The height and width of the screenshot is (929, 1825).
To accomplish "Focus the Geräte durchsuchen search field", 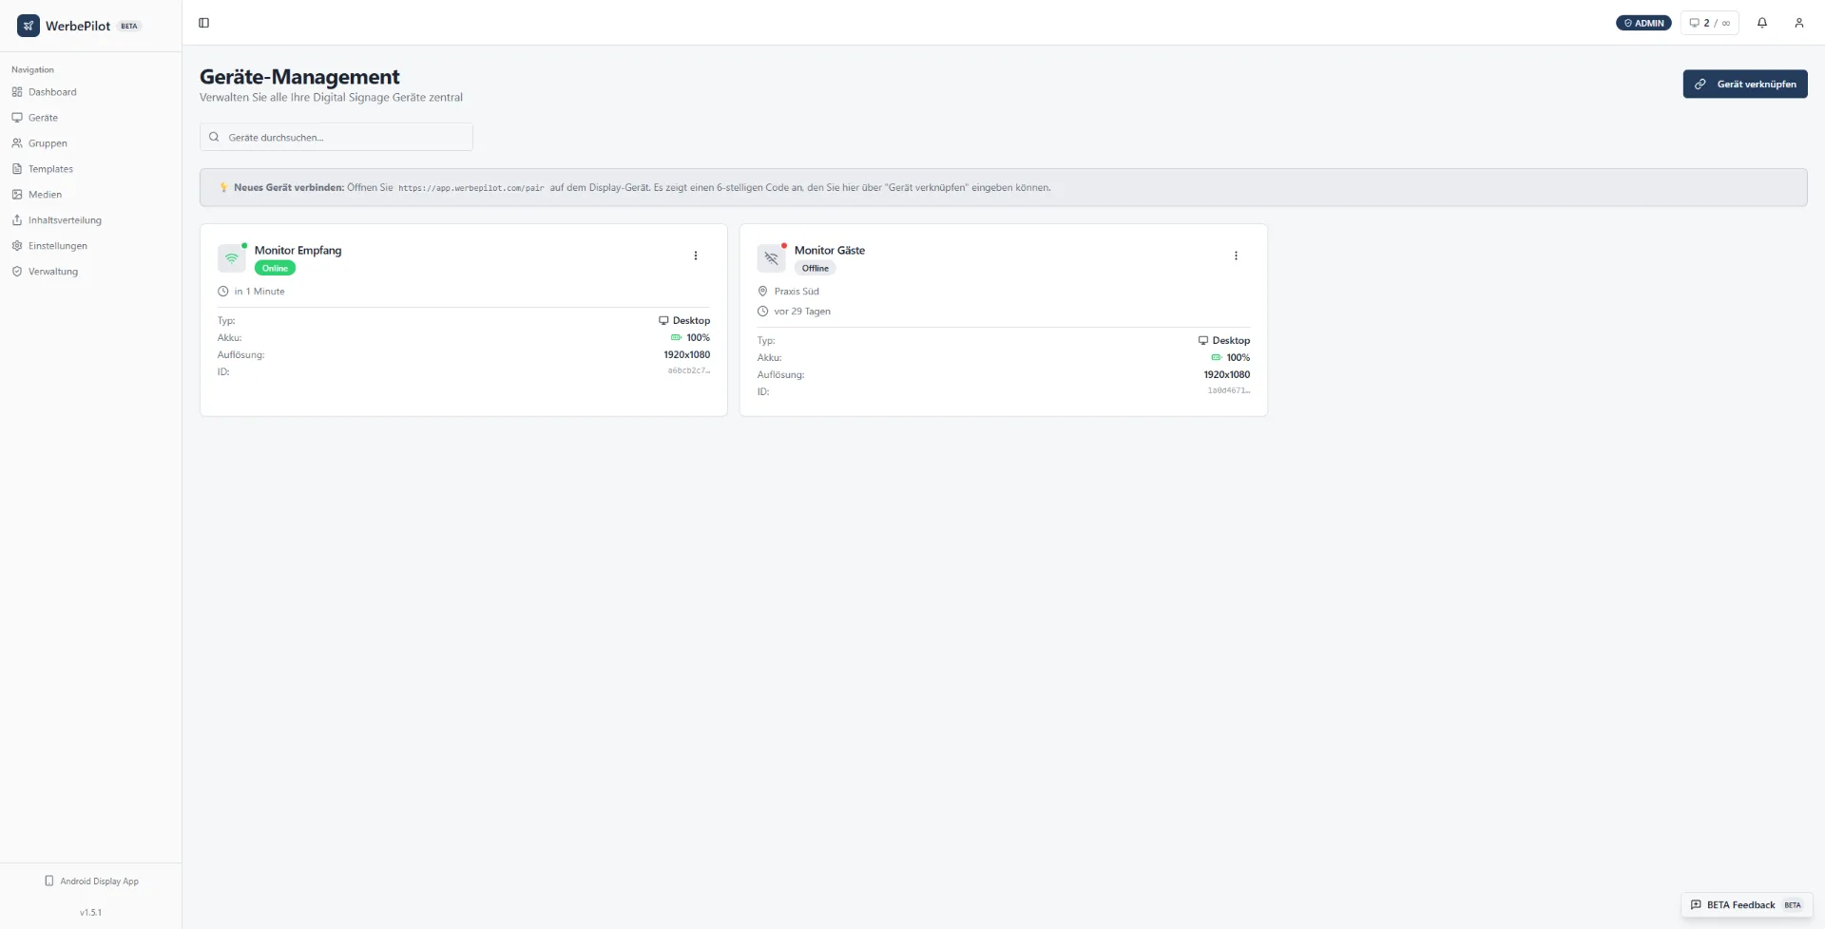I will [336, 137].
